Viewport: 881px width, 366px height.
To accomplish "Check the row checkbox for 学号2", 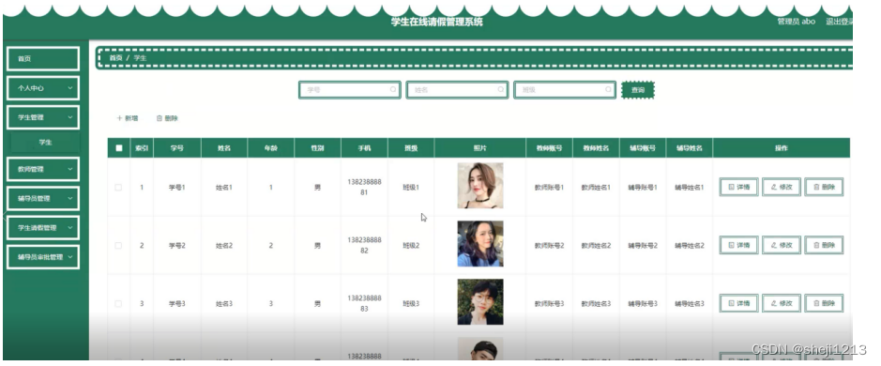I will click(118, 246).
